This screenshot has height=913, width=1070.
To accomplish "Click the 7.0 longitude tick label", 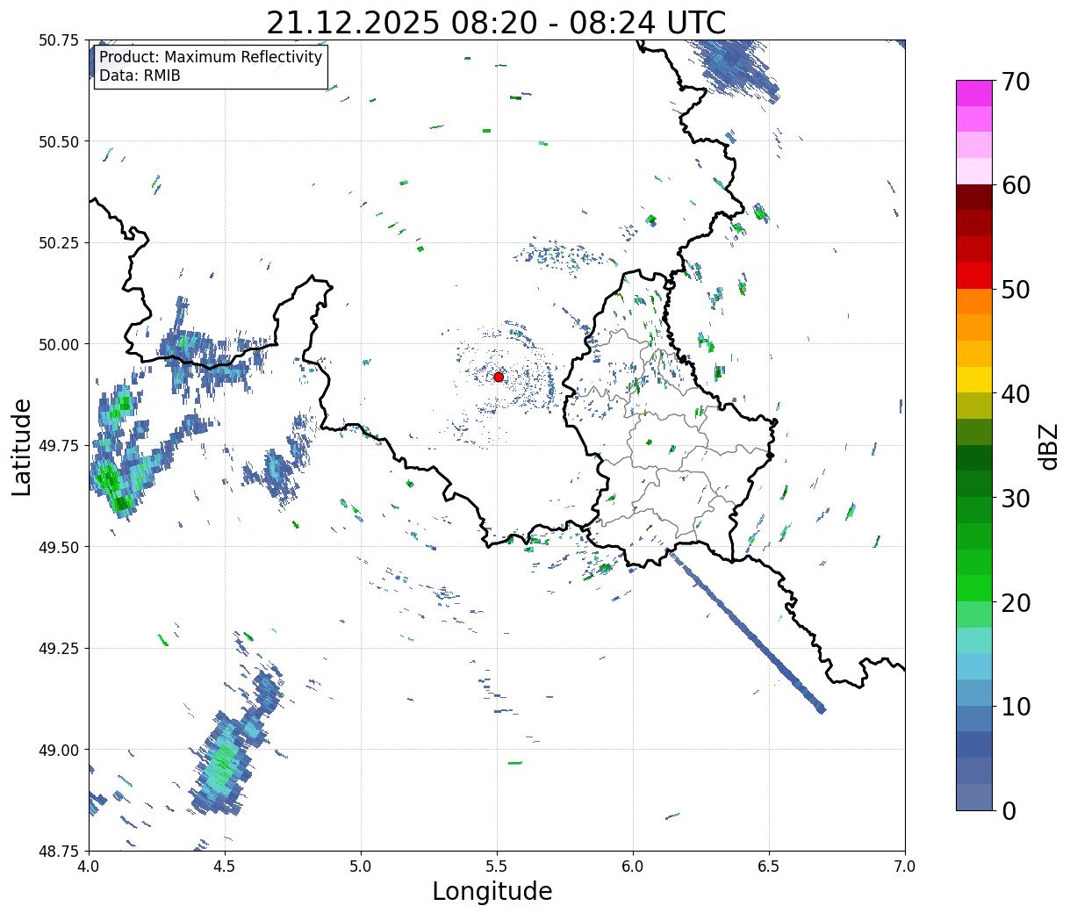I will pyautogui.click(x=905, y=866).
